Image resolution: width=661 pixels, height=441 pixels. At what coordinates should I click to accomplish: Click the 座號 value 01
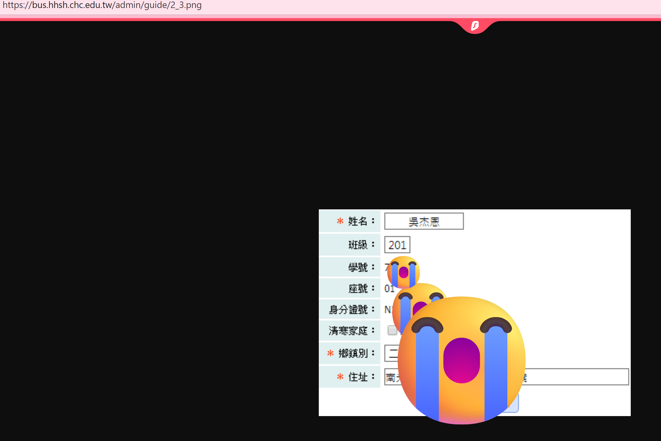tap(389, 289)
